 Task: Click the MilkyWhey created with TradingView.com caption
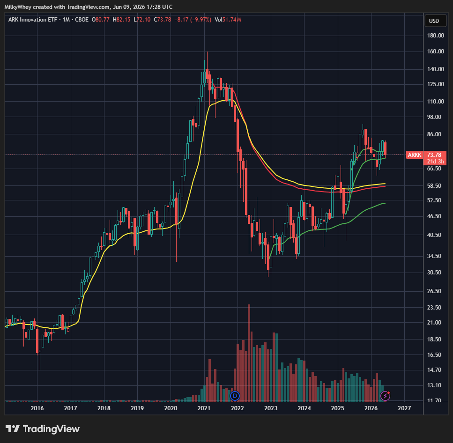(x=57, y=7)
